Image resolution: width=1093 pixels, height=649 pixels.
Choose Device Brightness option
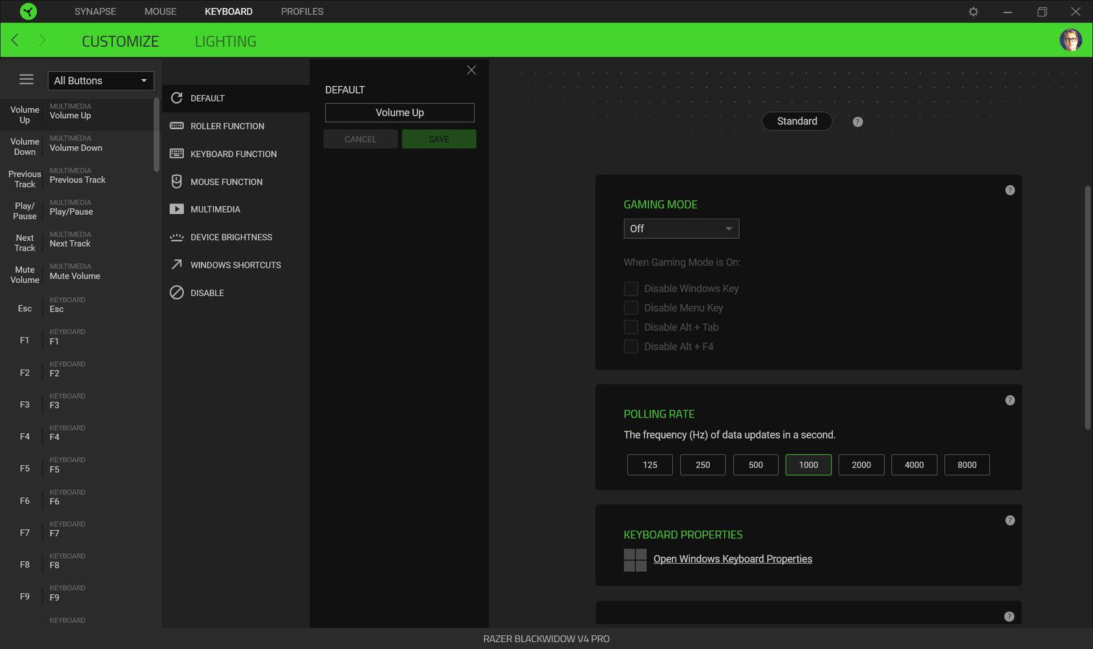[236, 237]
